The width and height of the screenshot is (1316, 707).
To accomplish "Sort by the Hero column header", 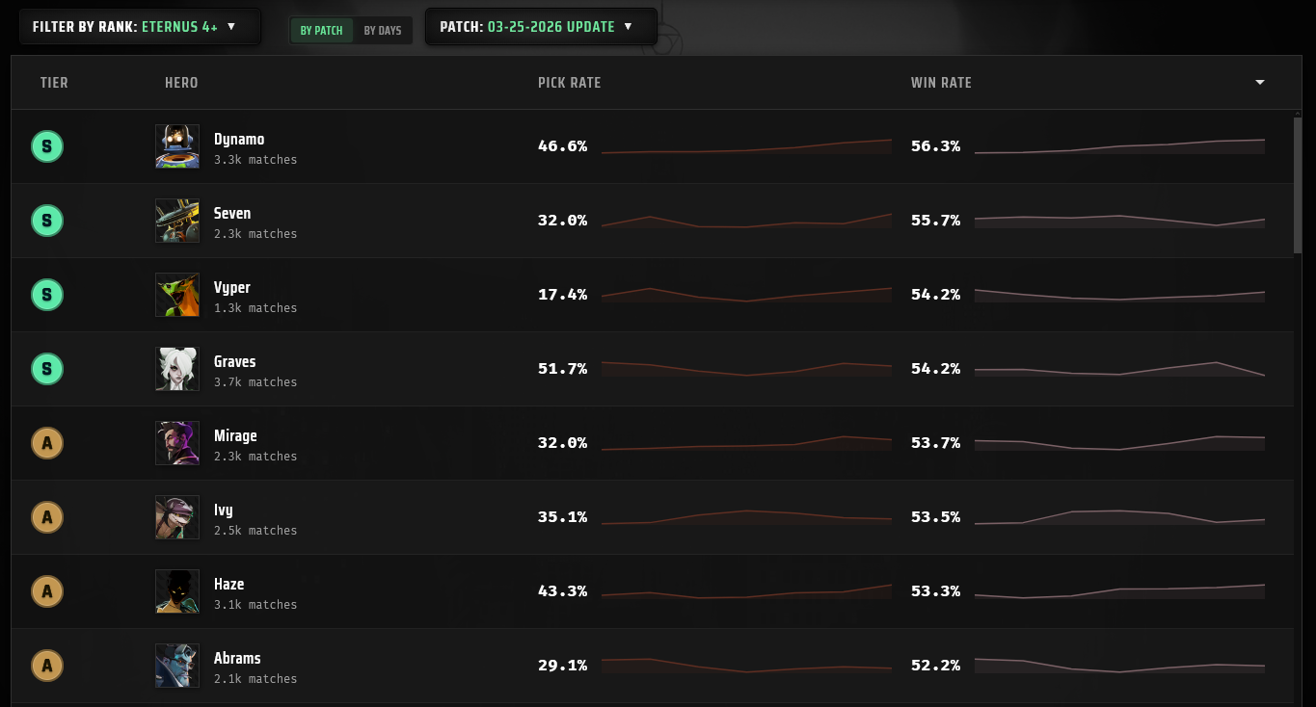I will click(x=181, y=83).
